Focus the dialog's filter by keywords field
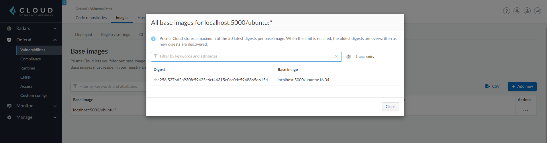The height and width of the screenshot is (143, 547). tap(246, 56)
